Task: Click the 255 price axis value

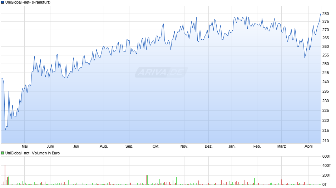Action: tap(326, 55)
